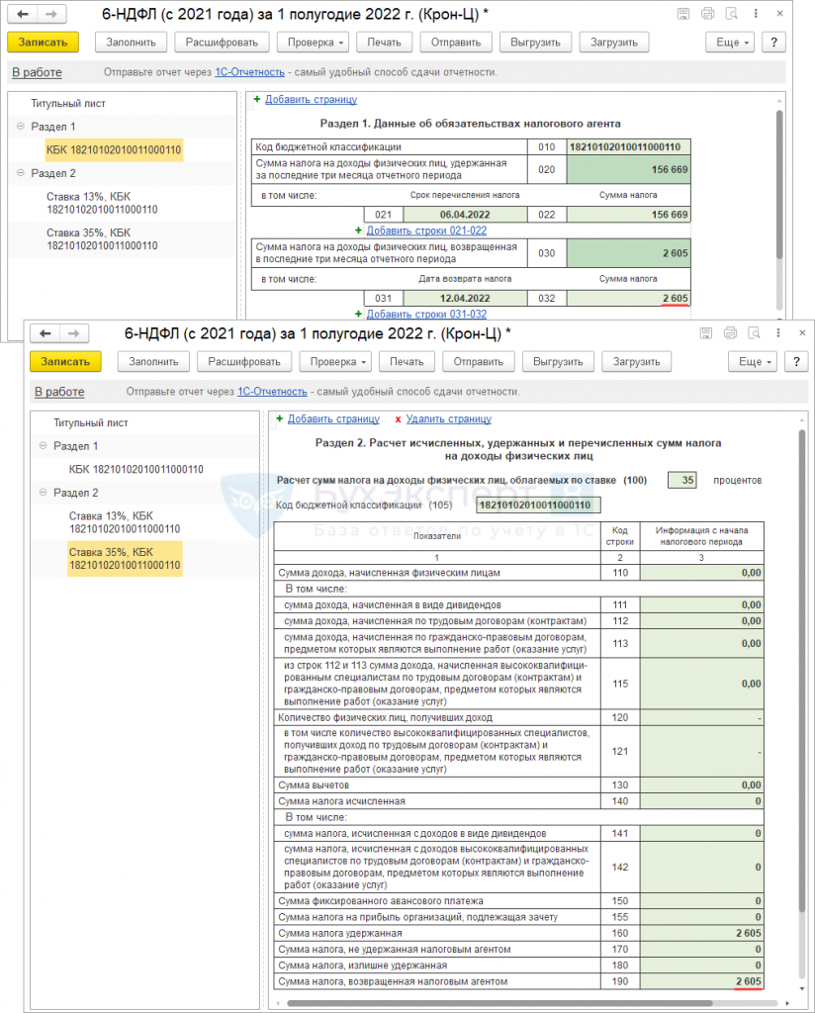Click 'Добавить страницу' link in the front window
This screenshot has width=815, height=1013.
[334, 418]
